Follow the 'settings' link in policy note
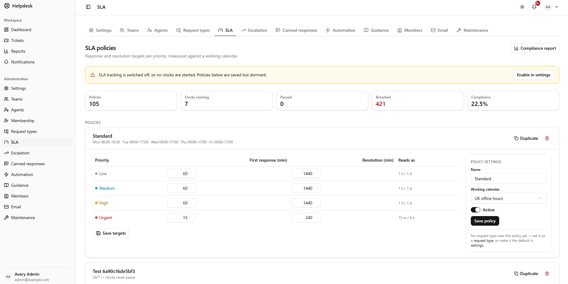 click(x=477, y=245)
